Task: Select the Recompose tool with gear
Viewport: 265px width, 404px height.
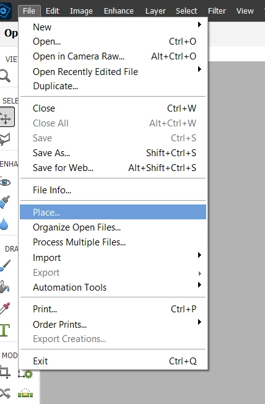Action: tap(25, 374)
